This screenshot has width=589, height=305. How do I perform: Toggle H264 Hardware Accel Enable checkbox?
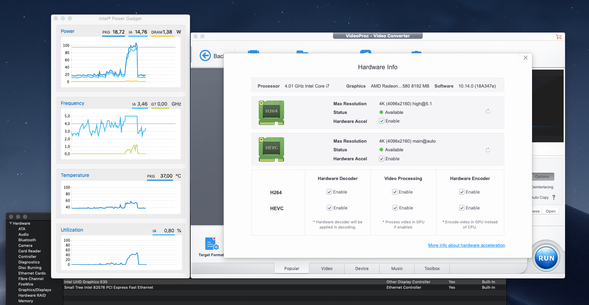(x=382, y=121)
